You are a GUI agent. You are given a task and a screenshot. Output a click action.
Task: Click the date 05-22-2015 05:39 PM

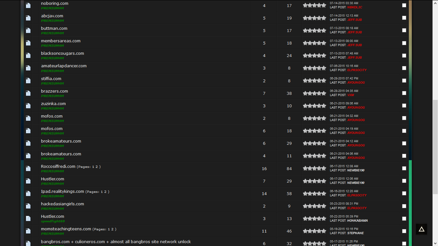point(344,217)
